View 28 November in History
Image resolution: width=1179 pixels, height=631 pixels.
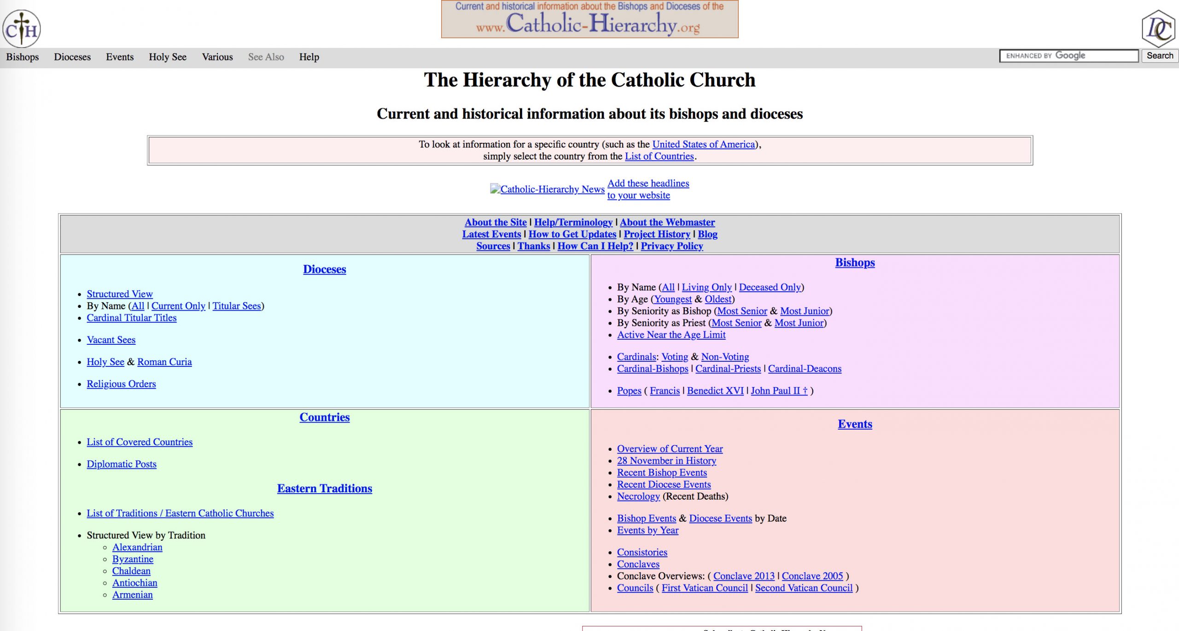coord(666,460)
